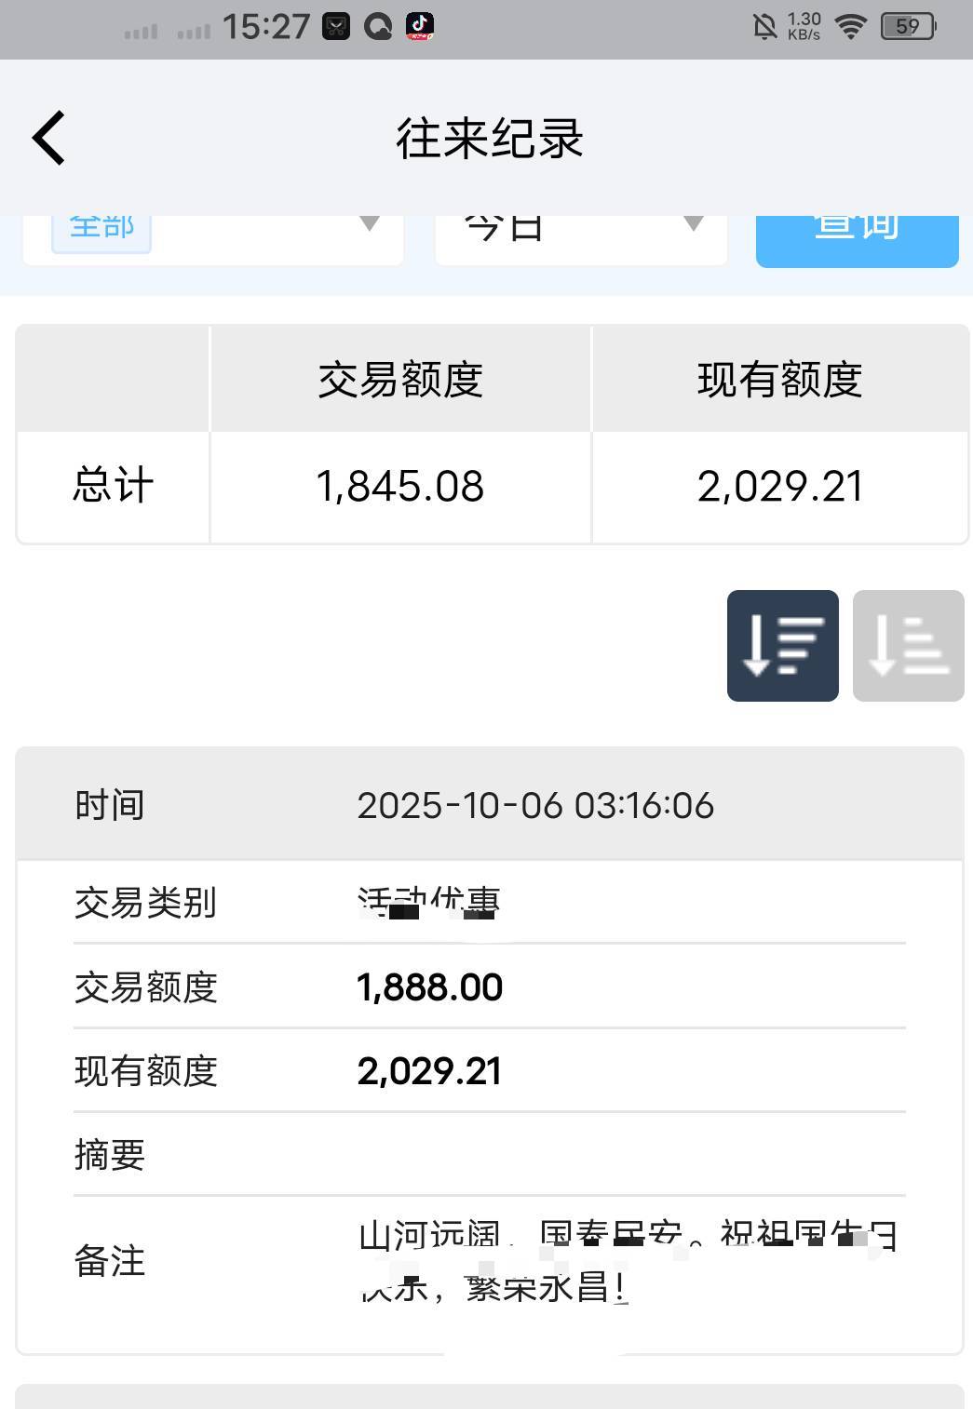Tap the TikTok notification icon in status bar
This screenshot has height=1409, width=973.
click(420, 26)
